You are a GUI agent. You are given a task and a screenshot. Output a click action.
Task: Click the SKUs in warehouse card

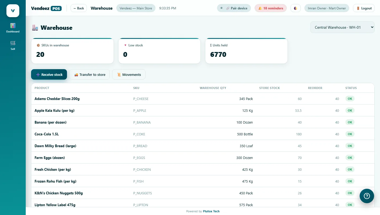[x=73, y=51]
